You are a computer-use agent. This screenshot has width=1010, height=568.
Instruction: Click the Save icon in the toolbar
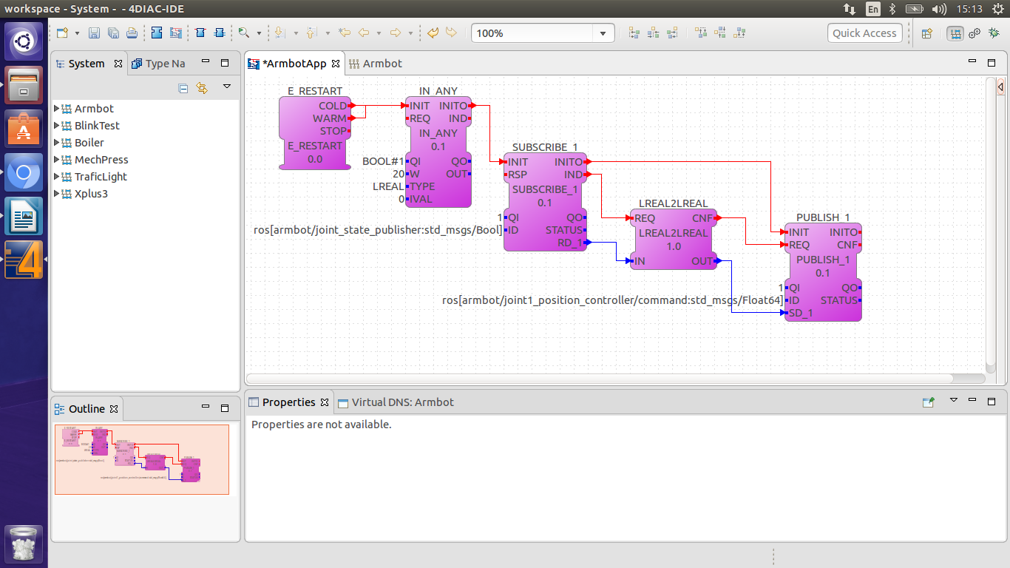(94, 33)
